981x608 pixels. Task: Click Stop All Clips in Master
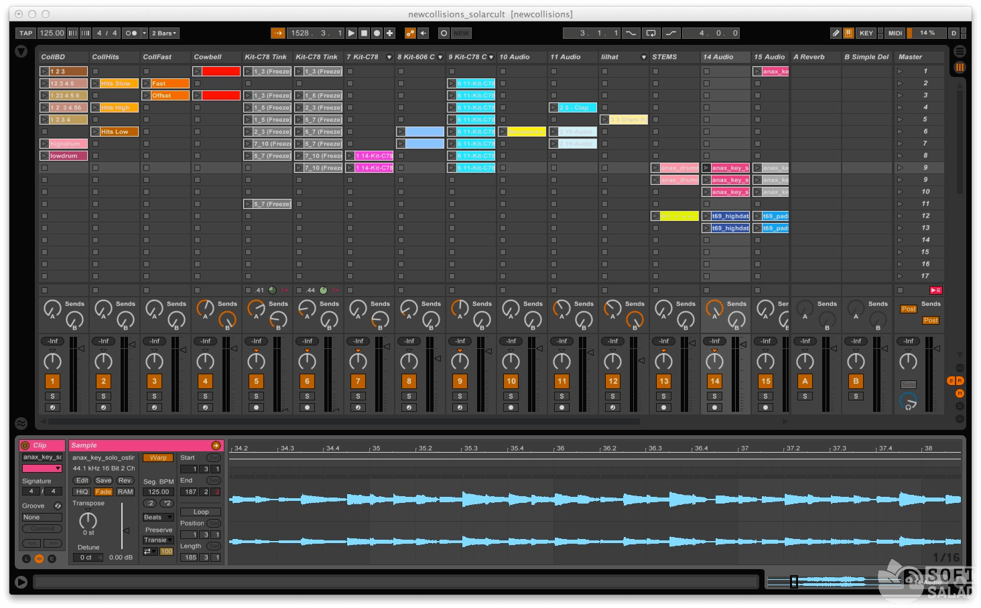(x=900, y=290)
